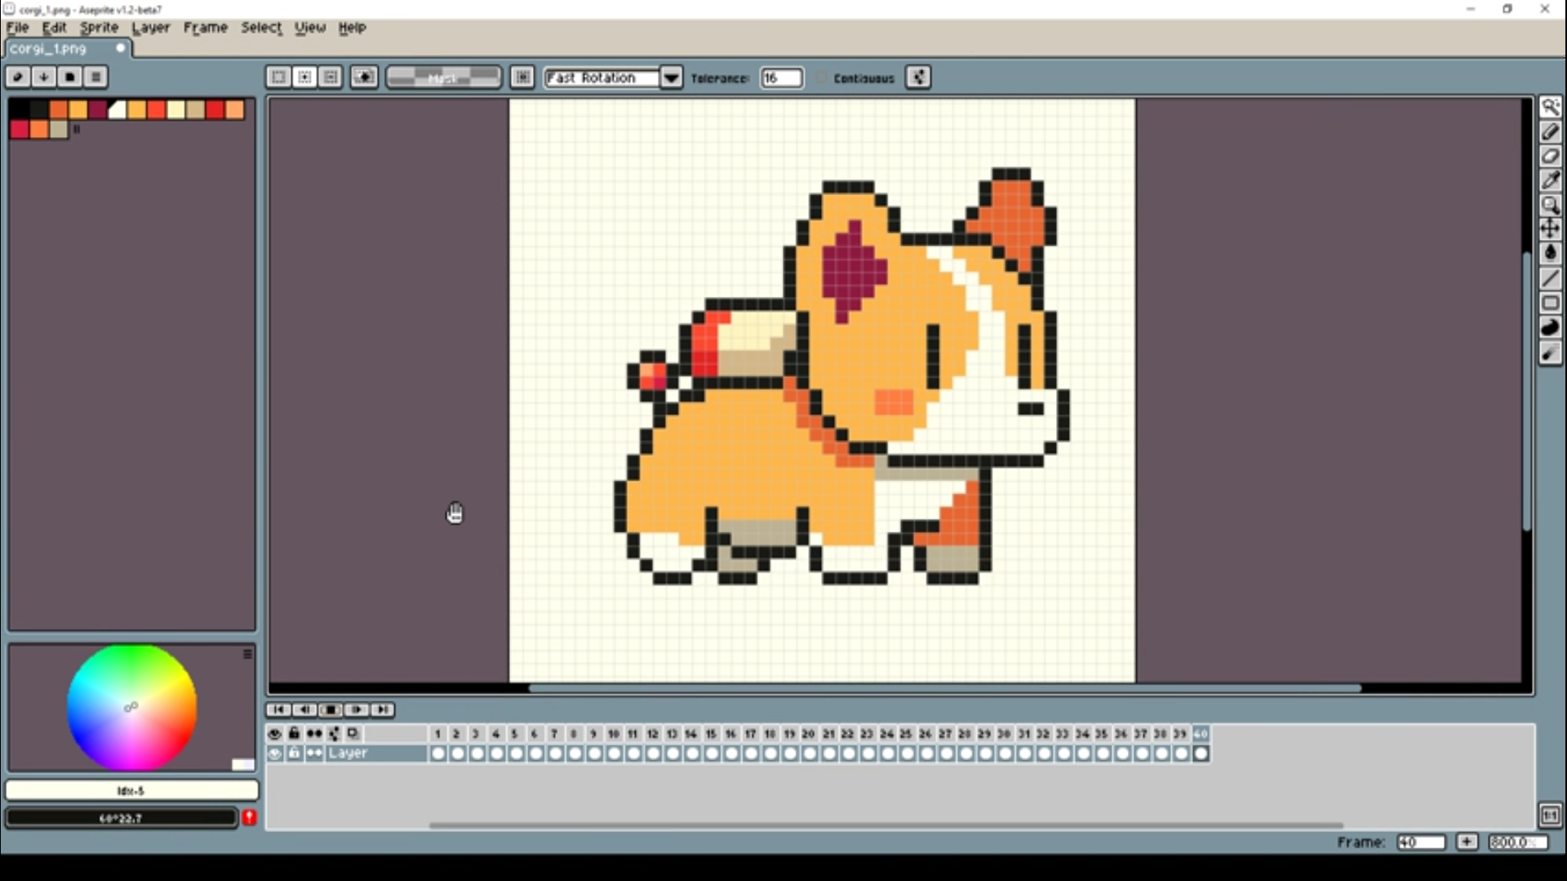This screenshot has width=1567, height=881.
Task: Go to the first frame
Action: tap(278, 710)
